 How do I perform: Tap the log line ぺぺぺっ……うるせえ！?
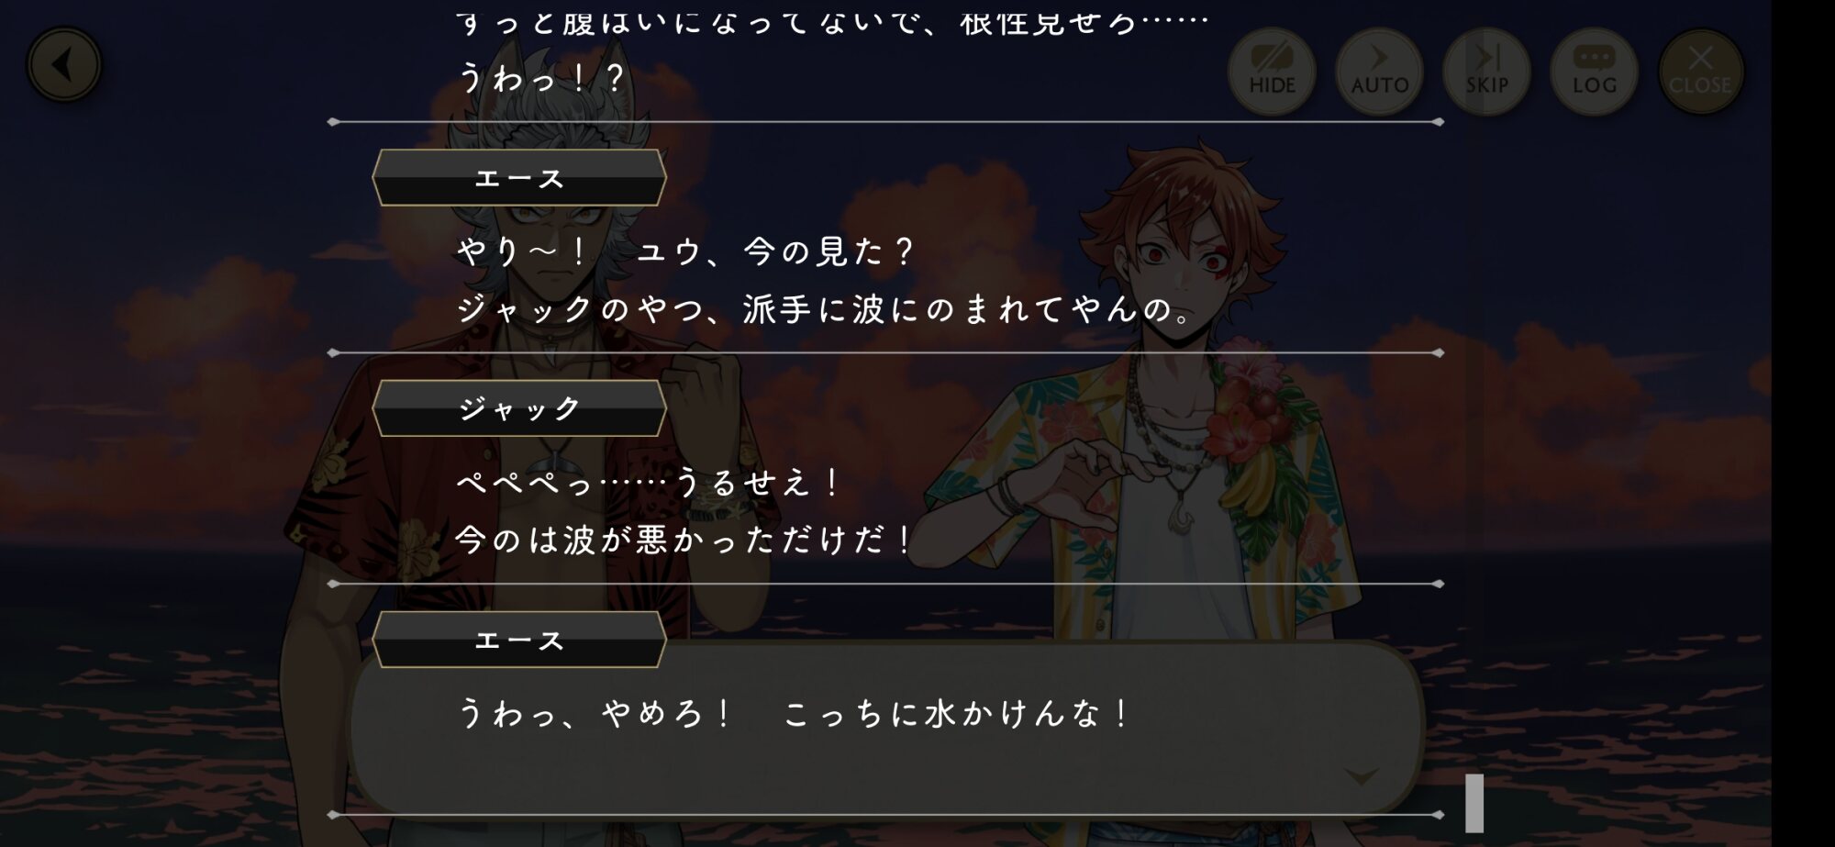(x=648, y=482)
